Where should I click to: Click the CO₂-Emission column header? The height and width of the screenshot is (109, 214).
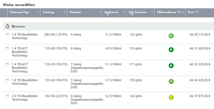(x=137, y=12)
